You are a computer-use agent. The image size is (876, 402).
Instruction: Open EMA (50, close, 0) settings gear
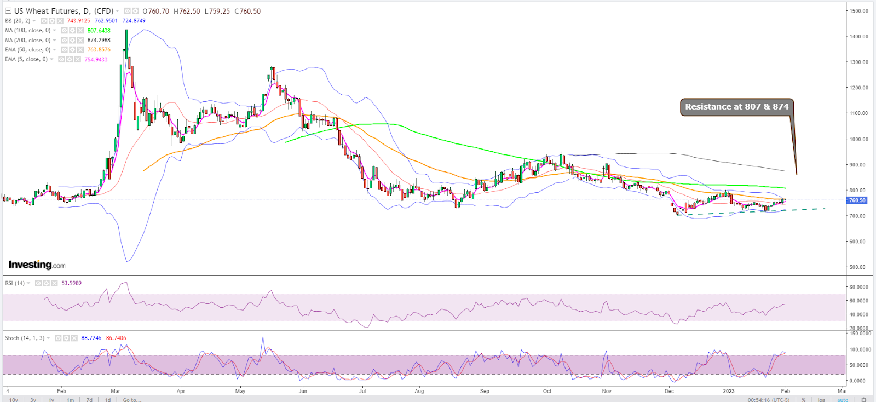(72, 50)
